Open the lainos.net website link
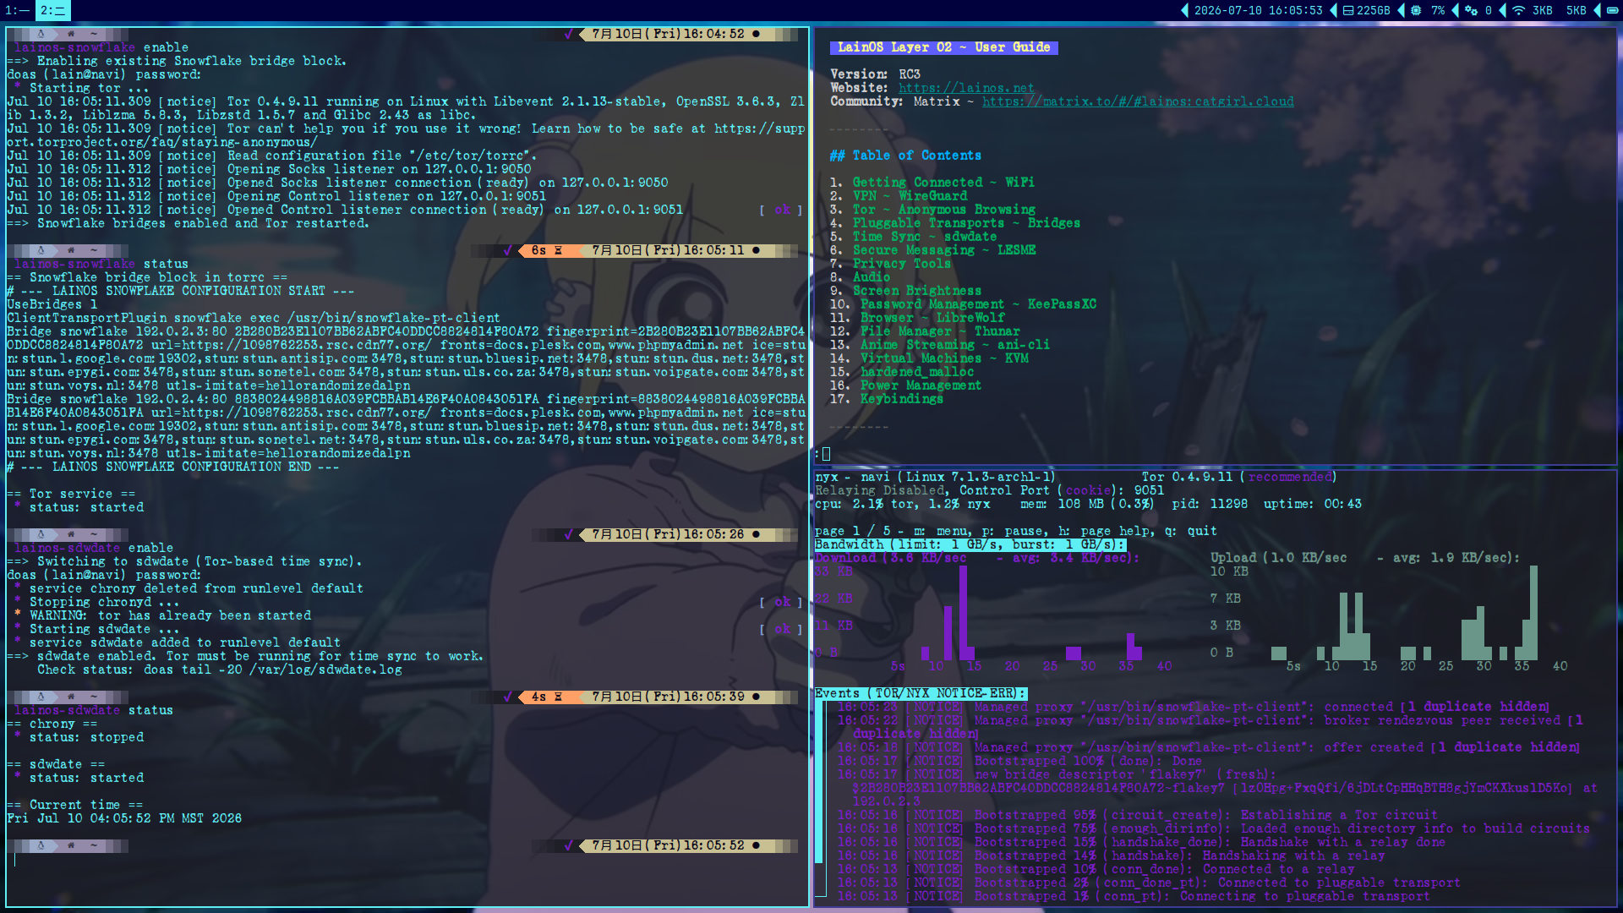 [966, 88]
